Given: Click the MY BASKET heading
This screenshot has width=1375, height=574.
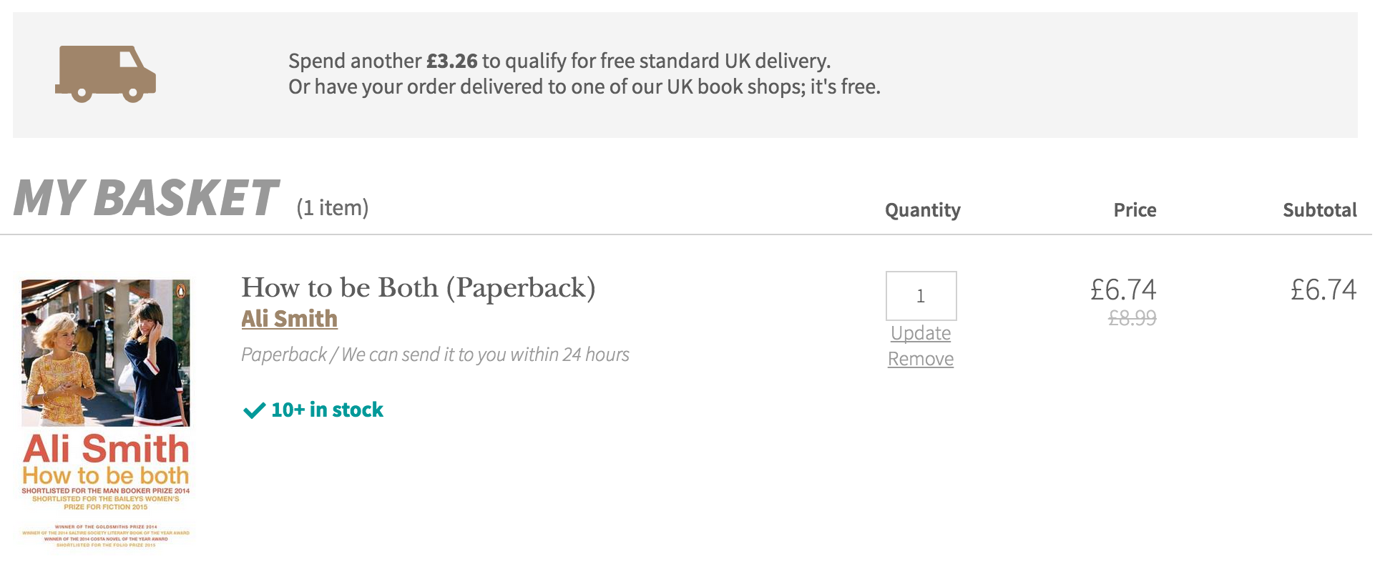Looking at the screenshot, I should 146,198.
